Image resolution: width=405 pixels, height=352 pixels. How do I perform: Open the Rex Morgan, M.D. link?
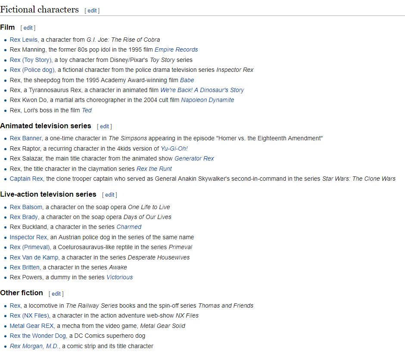tap(34, 346)
